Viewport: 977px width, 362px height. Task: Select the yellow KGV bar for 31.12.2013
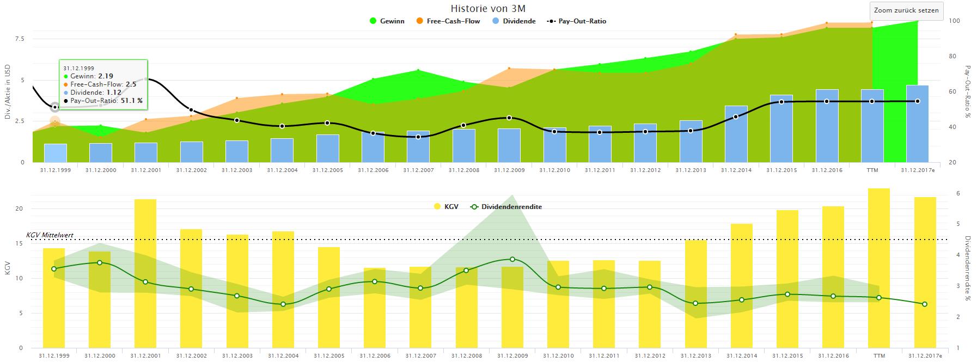pos(696,294)
